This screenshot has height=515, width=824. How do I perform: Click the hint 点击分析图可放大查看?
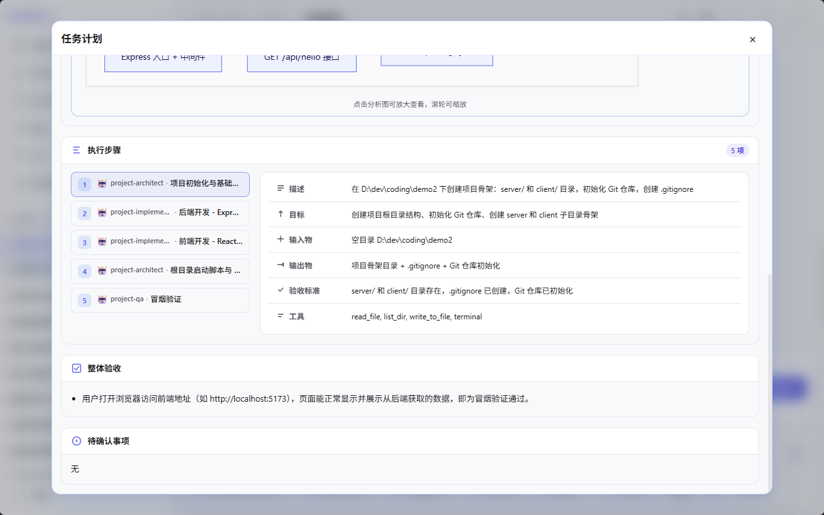coord(410,104)
